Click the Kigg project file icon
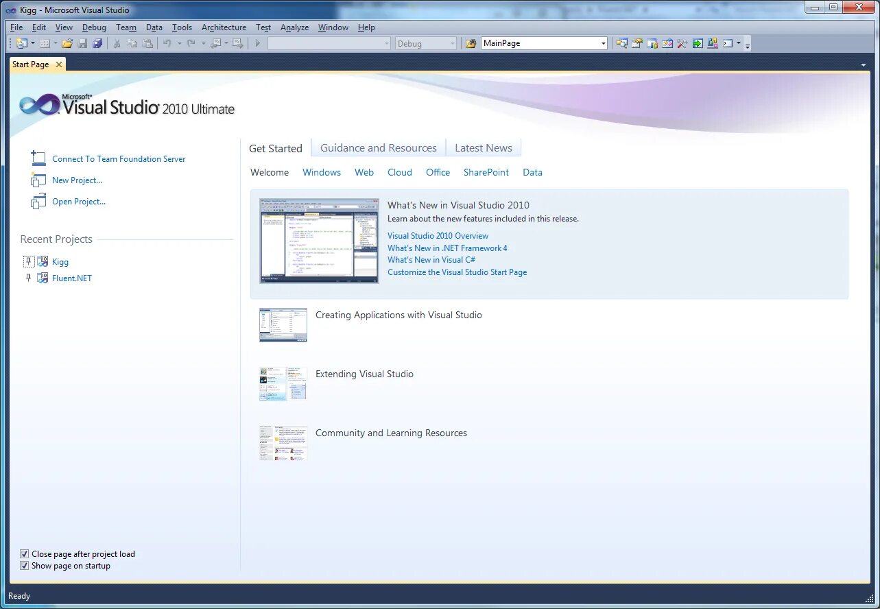 (x=43, y=261)
